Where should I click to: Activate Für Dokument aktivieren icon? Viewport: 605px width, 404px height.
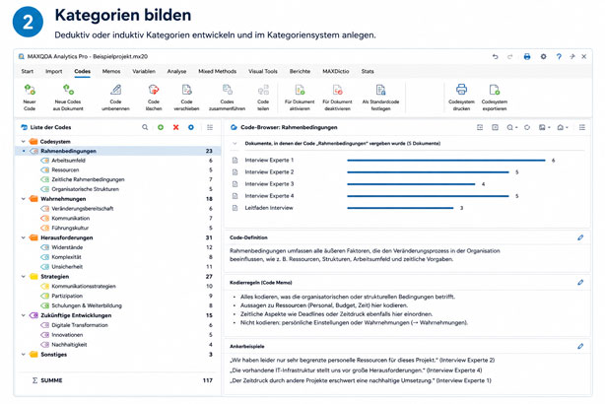pyautogui.click(x=300, y=90)
